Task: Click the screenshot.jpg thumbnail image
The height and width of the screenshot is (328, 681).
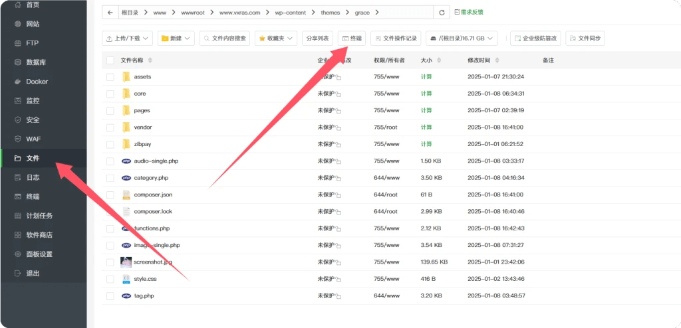Action: (126, 262)
